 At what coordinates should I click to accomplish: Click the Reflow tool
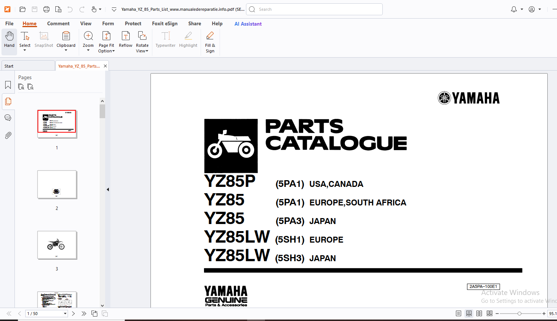click(126, 39)
